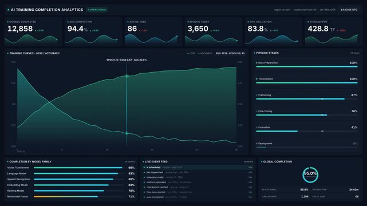Click the Completion by Model Family title
Viewport: 367px width, 206px height.
pyautogui.click(x=30, y=161)
